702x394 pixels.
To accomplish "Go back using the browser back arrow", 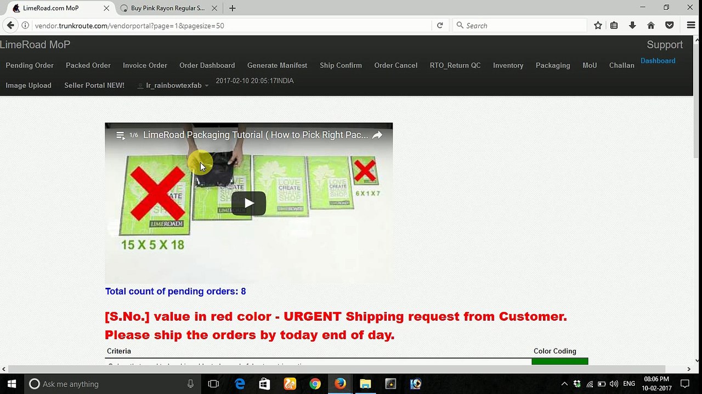I will click(x=10, y=25).
